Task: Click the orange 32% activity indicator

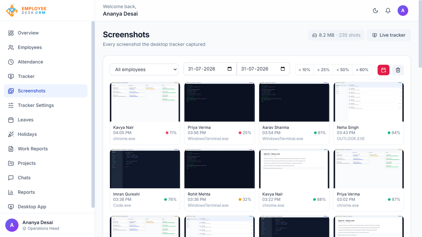Action: tap(245, 199)
